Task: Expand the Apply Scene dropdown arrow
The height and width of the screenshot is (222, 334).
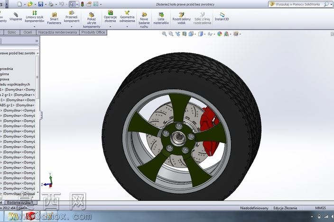Action: pyautogui.click(x=231, y=34)
